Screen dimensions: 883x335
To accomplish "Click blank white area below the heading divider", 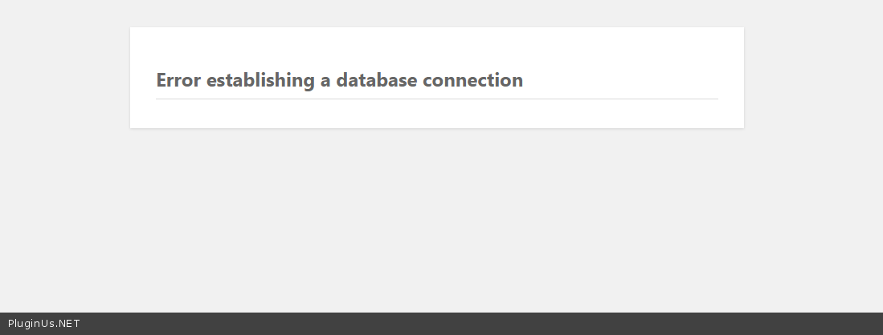I will point(436,114).
